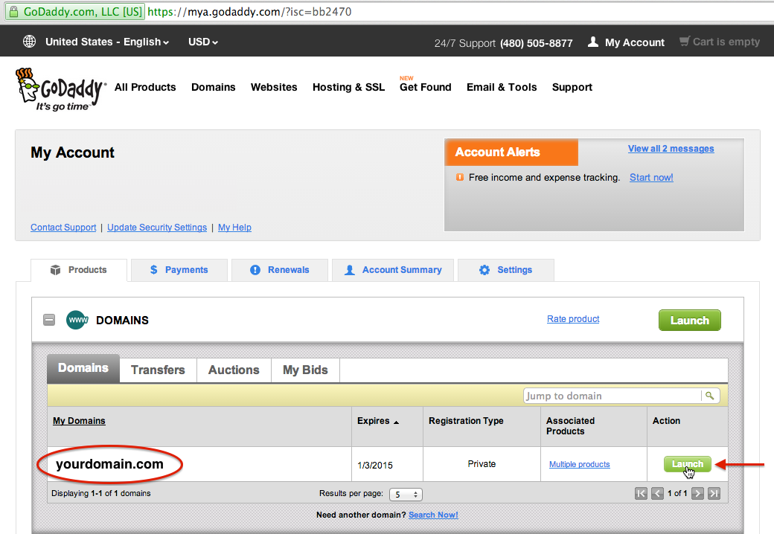Switch to the Payments tab
Image resolution: width=774 pixels, height=534 pixels.
[x=179, y=270]
